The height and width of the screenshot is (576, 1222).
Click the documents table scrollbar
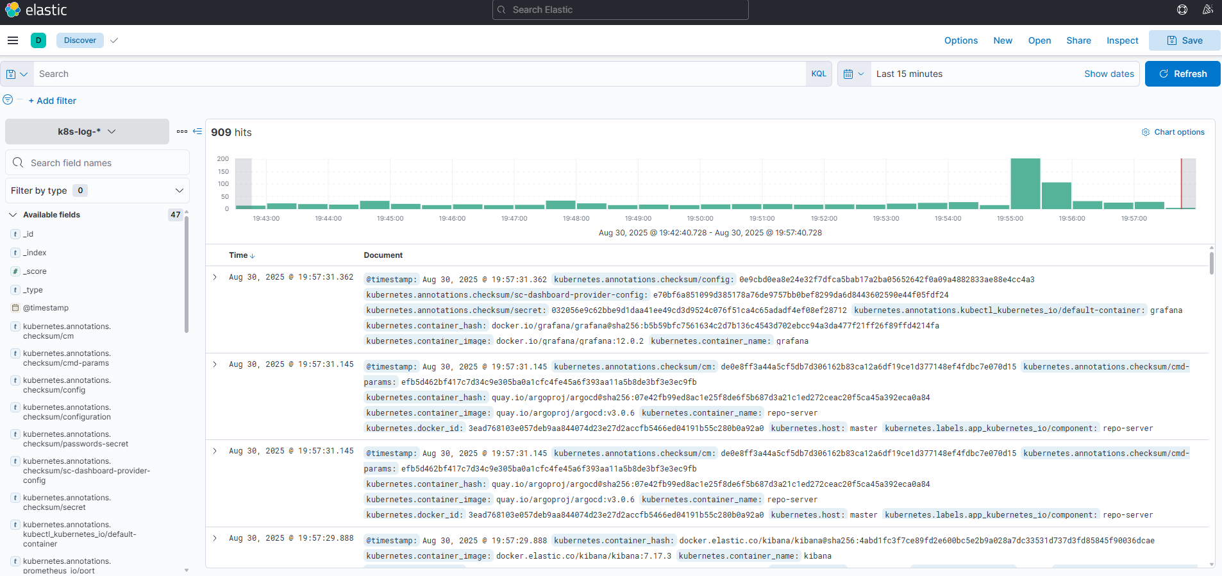click(1211, 263)
